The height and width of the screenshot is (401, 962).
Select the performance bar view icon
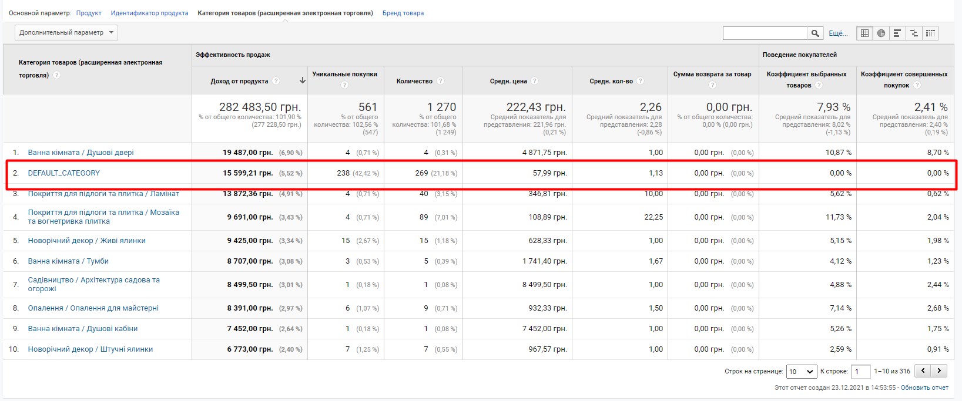tap(897, 33)
